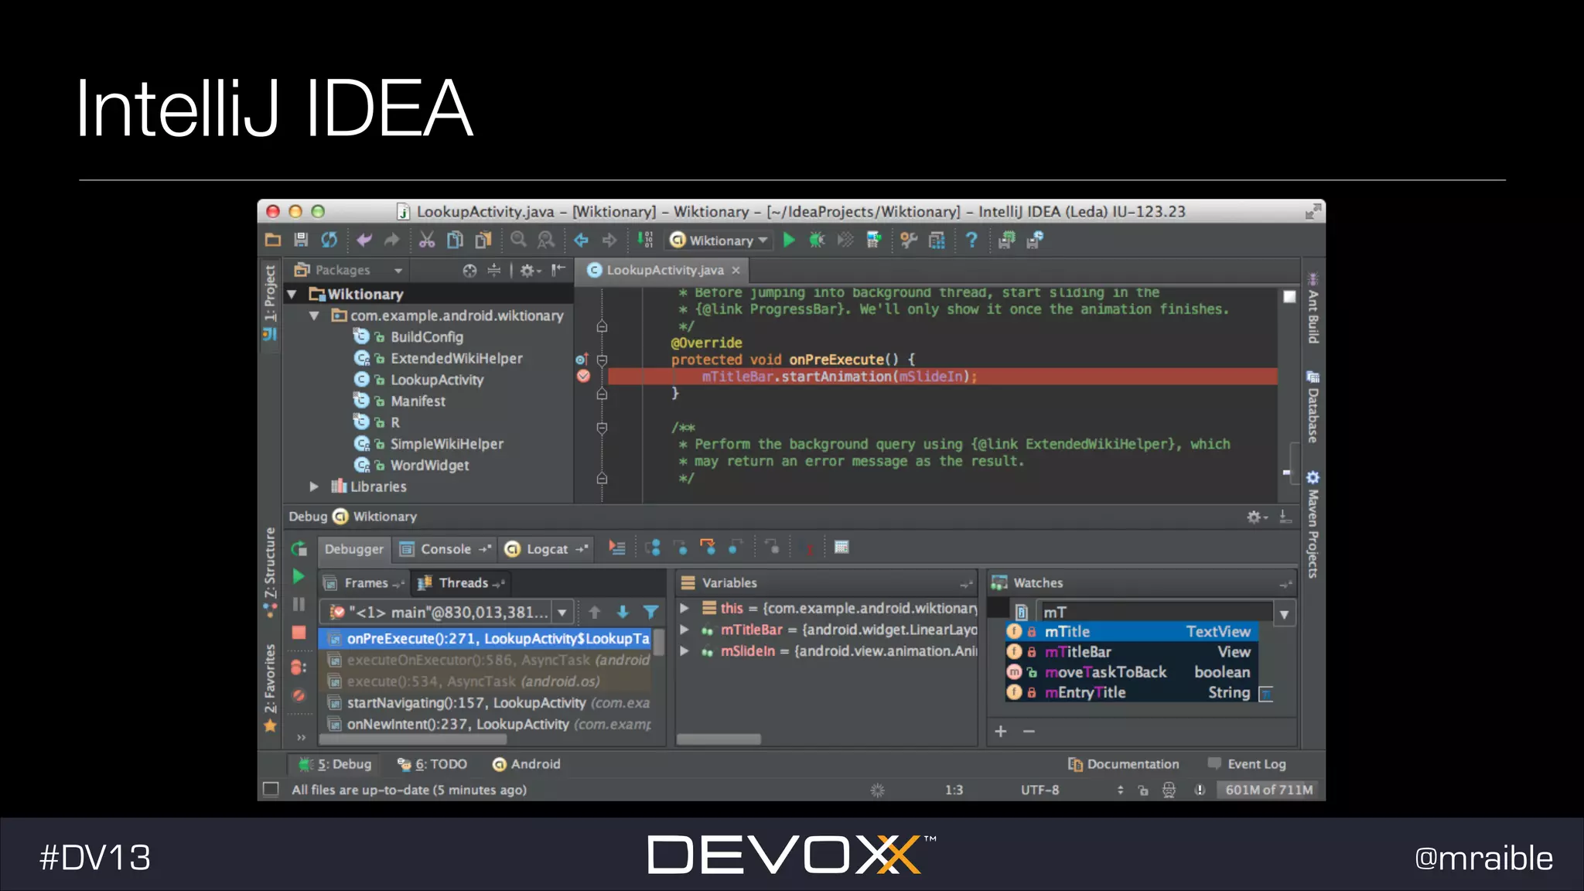Click the Resume Program green arrow
The image size is (1584, 891).
click(299, 577)
